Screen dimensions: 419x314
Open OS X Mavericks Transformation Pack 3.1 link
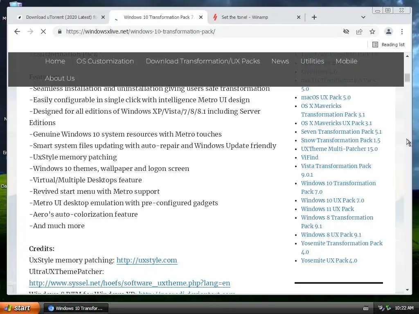[333, 110]
